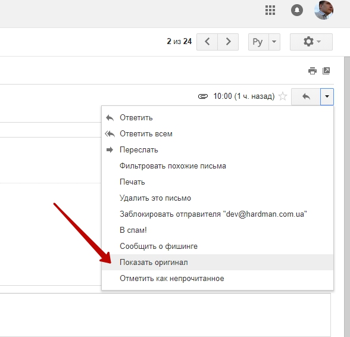Image resolution: width=350 pixels, height=337 pixels.
Task: Click the Ру input tools button
Action: point(258,42)
